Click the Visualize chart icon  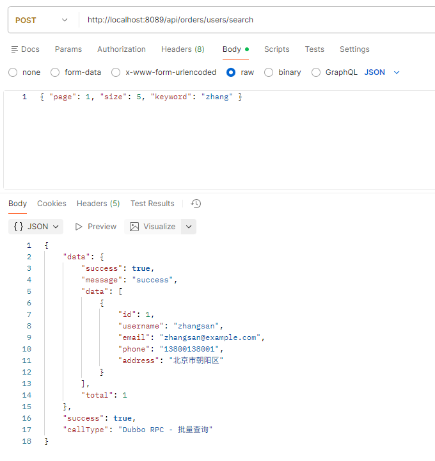(x=134, y=227)
